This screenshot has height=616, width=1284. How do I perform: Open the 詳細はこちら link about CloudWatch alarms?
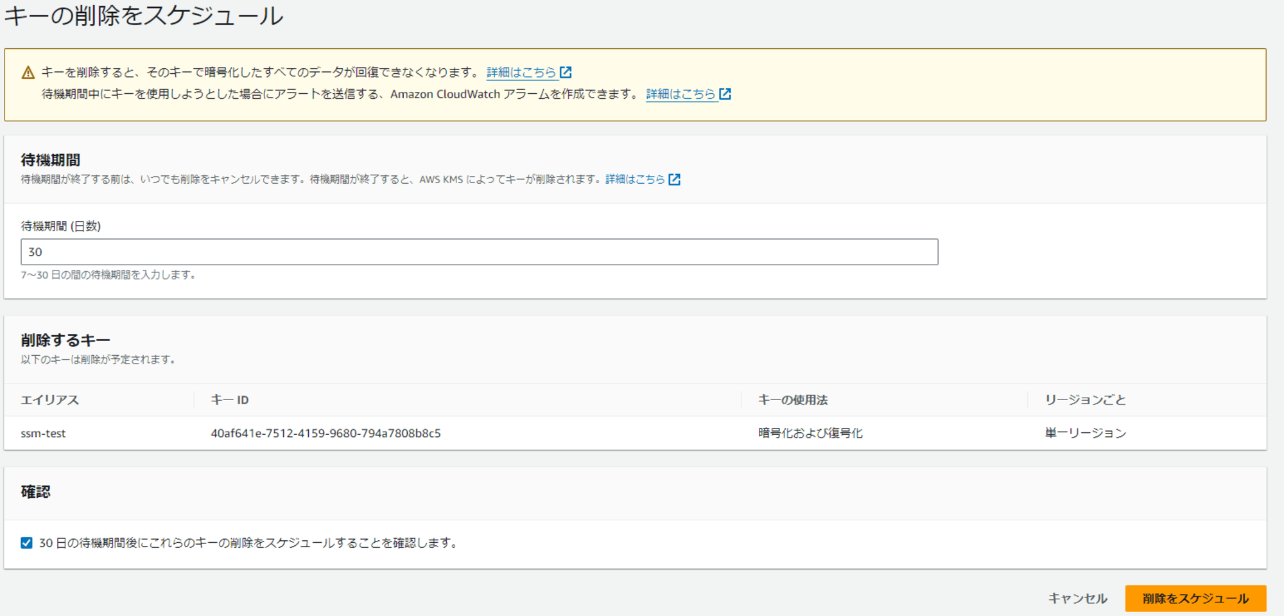[x=681, y=94]
